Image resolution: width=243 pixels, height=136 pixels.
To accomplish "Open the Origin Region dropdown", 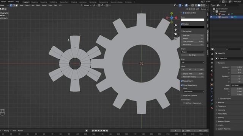I will (193, 52).
